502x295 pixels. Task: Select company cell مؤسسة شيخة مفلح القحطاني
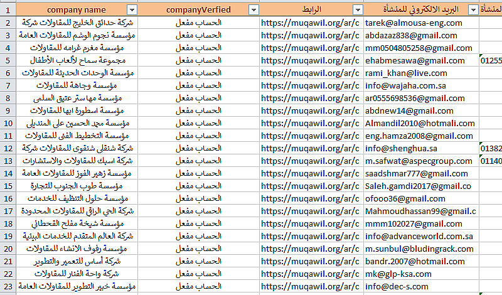77,223
